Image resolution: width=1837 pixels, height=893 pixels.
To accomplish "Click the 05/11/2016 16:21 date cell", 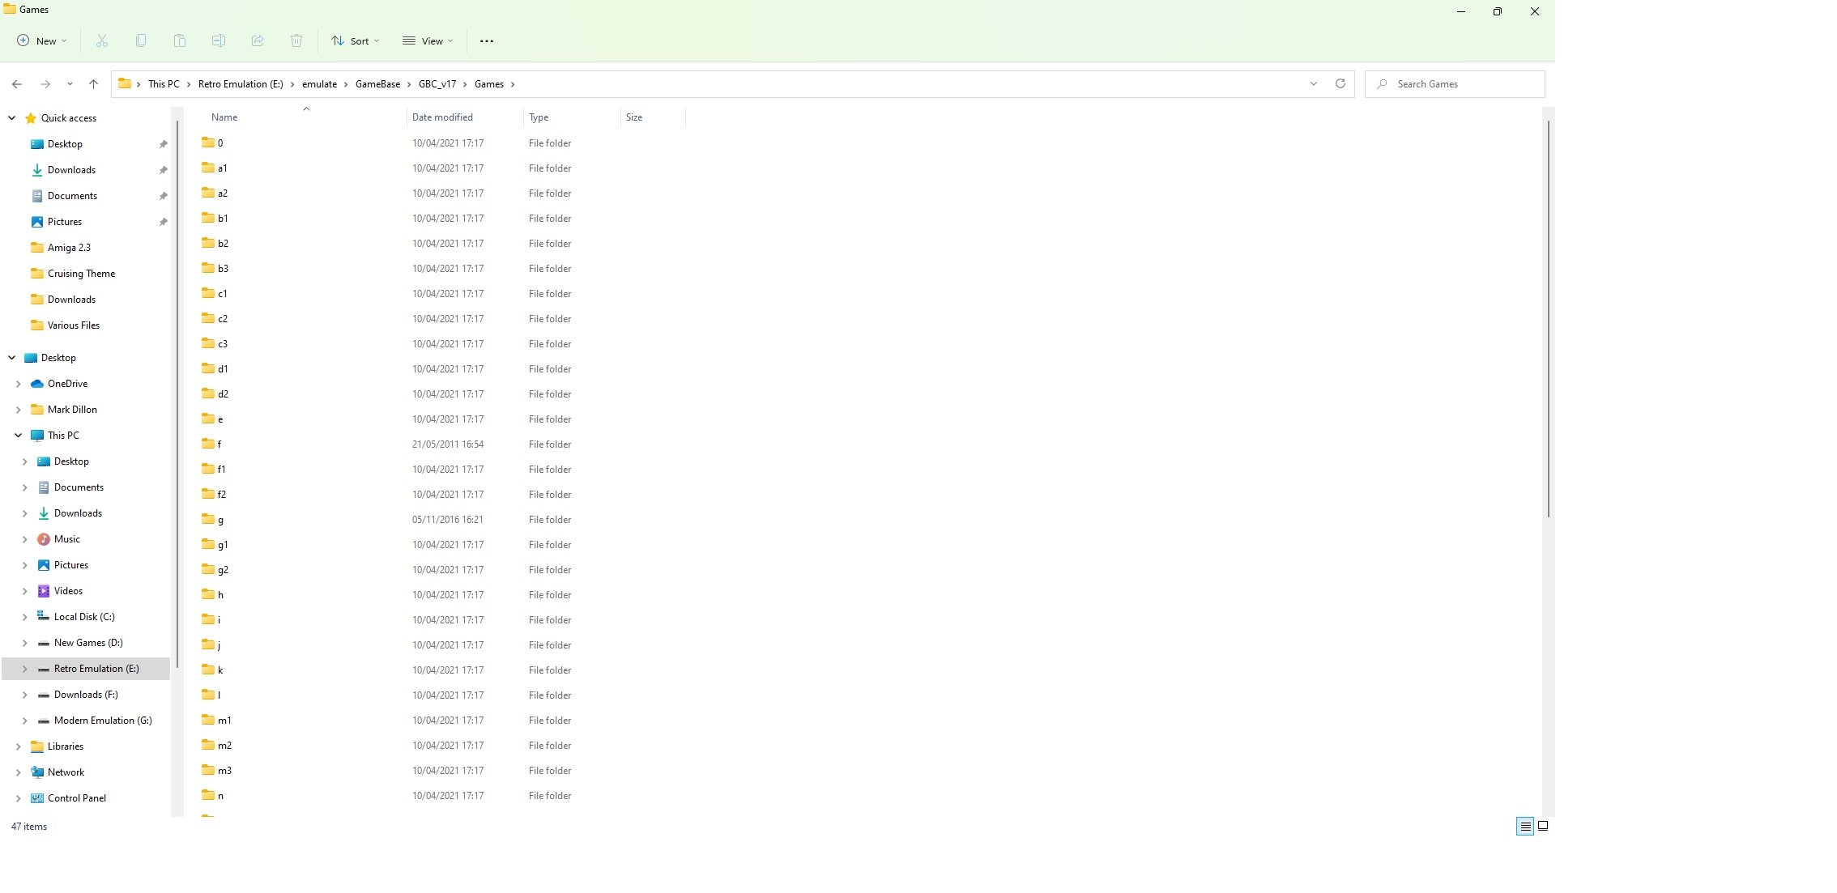I will point(448,520).
